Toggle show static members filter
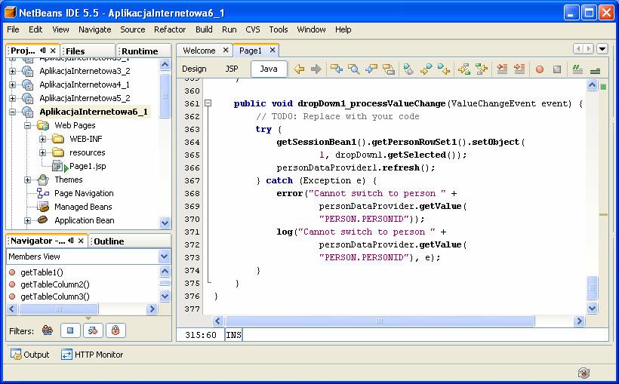 coord(93,330)
